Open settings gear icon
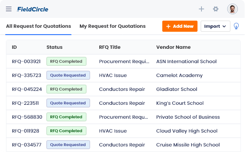The width and height of the screenshot is (245, 152). 216,9
